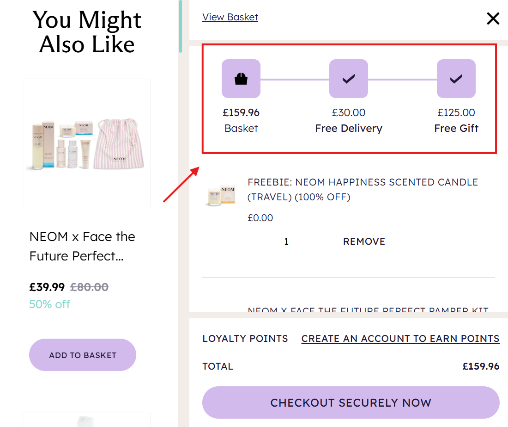Click the NEOM Happiness candle thumbnail image

click(x=222, y=196)
